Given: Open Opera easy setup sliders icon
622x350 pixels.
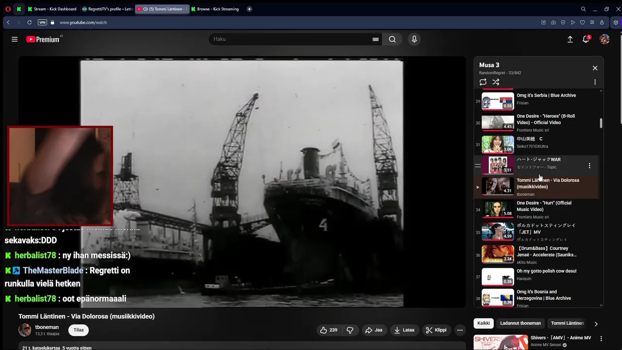Looking at the screenshot, I should tap(592, 22).
